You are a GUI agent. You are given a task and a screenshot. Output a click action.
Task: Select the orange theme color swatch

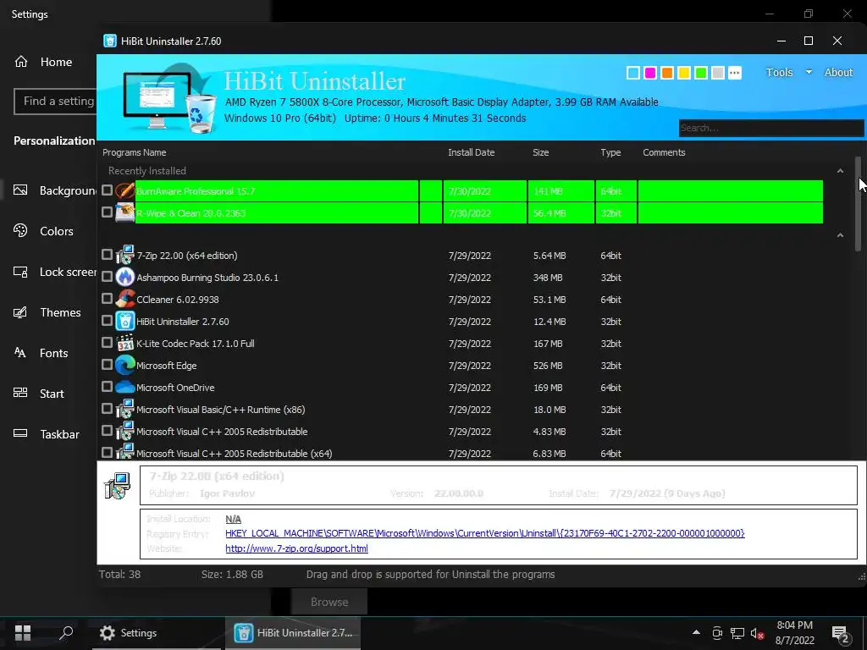pyautogui.click(x=667, y=73)
